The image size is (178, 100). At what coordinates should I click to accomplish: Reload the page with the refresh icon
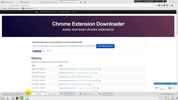click(x=5, y=5)
